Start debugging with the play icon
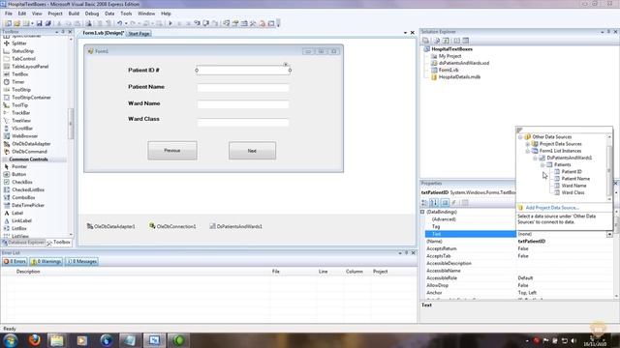Image resolution: width=620 pixels, height=348 pixels. pos(170,23)
